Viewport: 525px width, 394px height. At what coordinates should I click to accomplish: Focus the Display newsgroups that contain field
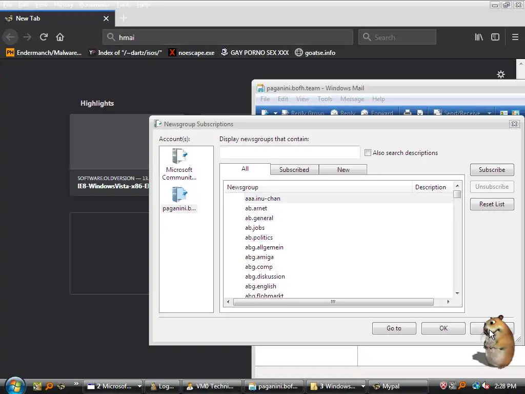point(290,152)
